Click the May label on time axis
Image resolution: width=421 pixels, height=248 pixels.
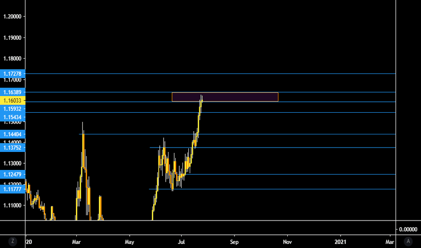point(129,242)
